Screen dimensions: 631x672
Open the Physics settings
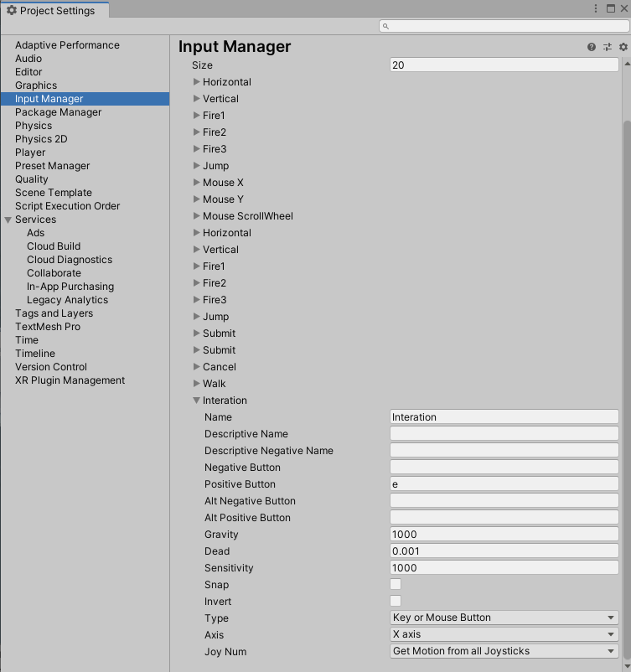[x=34, y=126]
